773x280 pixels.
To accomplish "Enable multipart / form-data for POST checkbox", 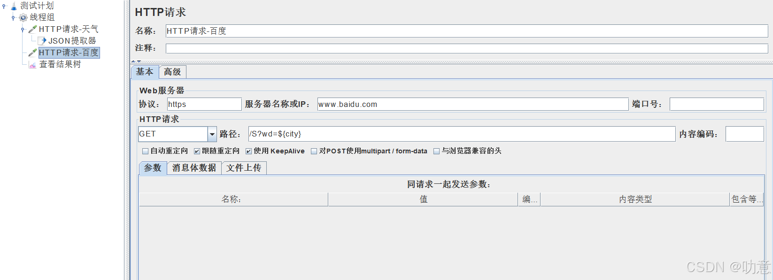I will [314, 151].
